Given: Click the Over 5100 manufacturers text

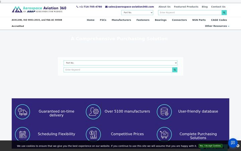Looking at the screenshot, I should pyautogui.click(x=127, y=111).
